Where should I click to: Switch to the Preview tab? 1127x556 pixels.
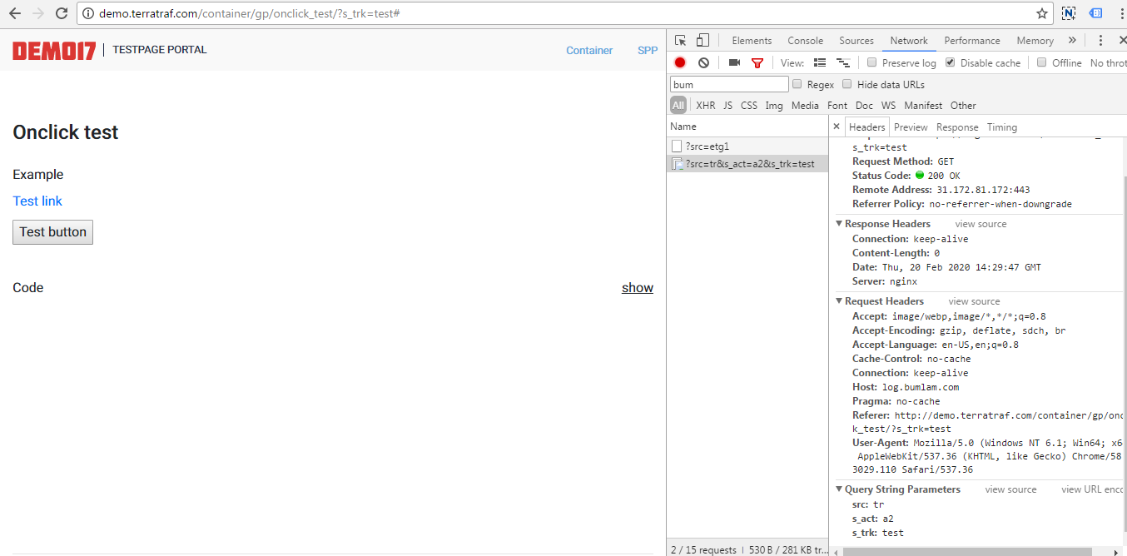911,127
